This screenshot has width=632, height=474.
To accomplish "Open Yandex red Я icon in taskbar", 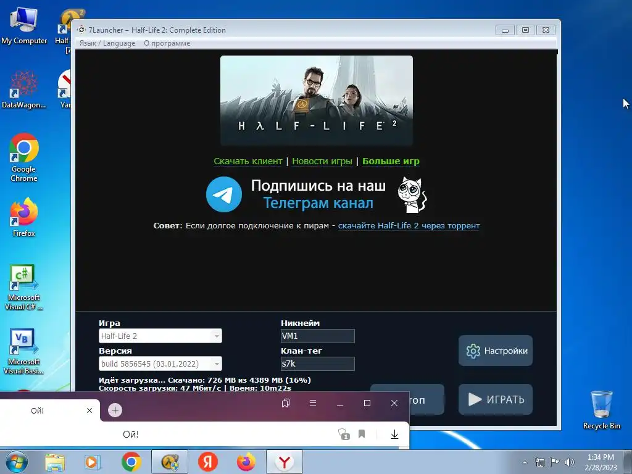I will coord(208,462).
